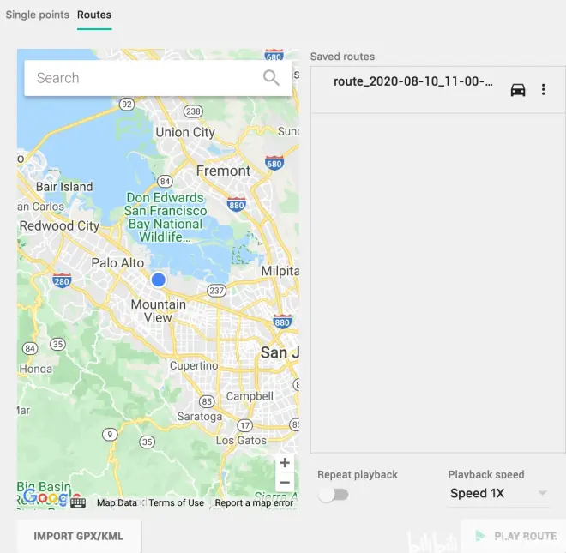The height and width of the screenshot is (553, 566).
Task: Toggle the Repeat playback switch
Action: pyautogui.click(x=333, y=495)
